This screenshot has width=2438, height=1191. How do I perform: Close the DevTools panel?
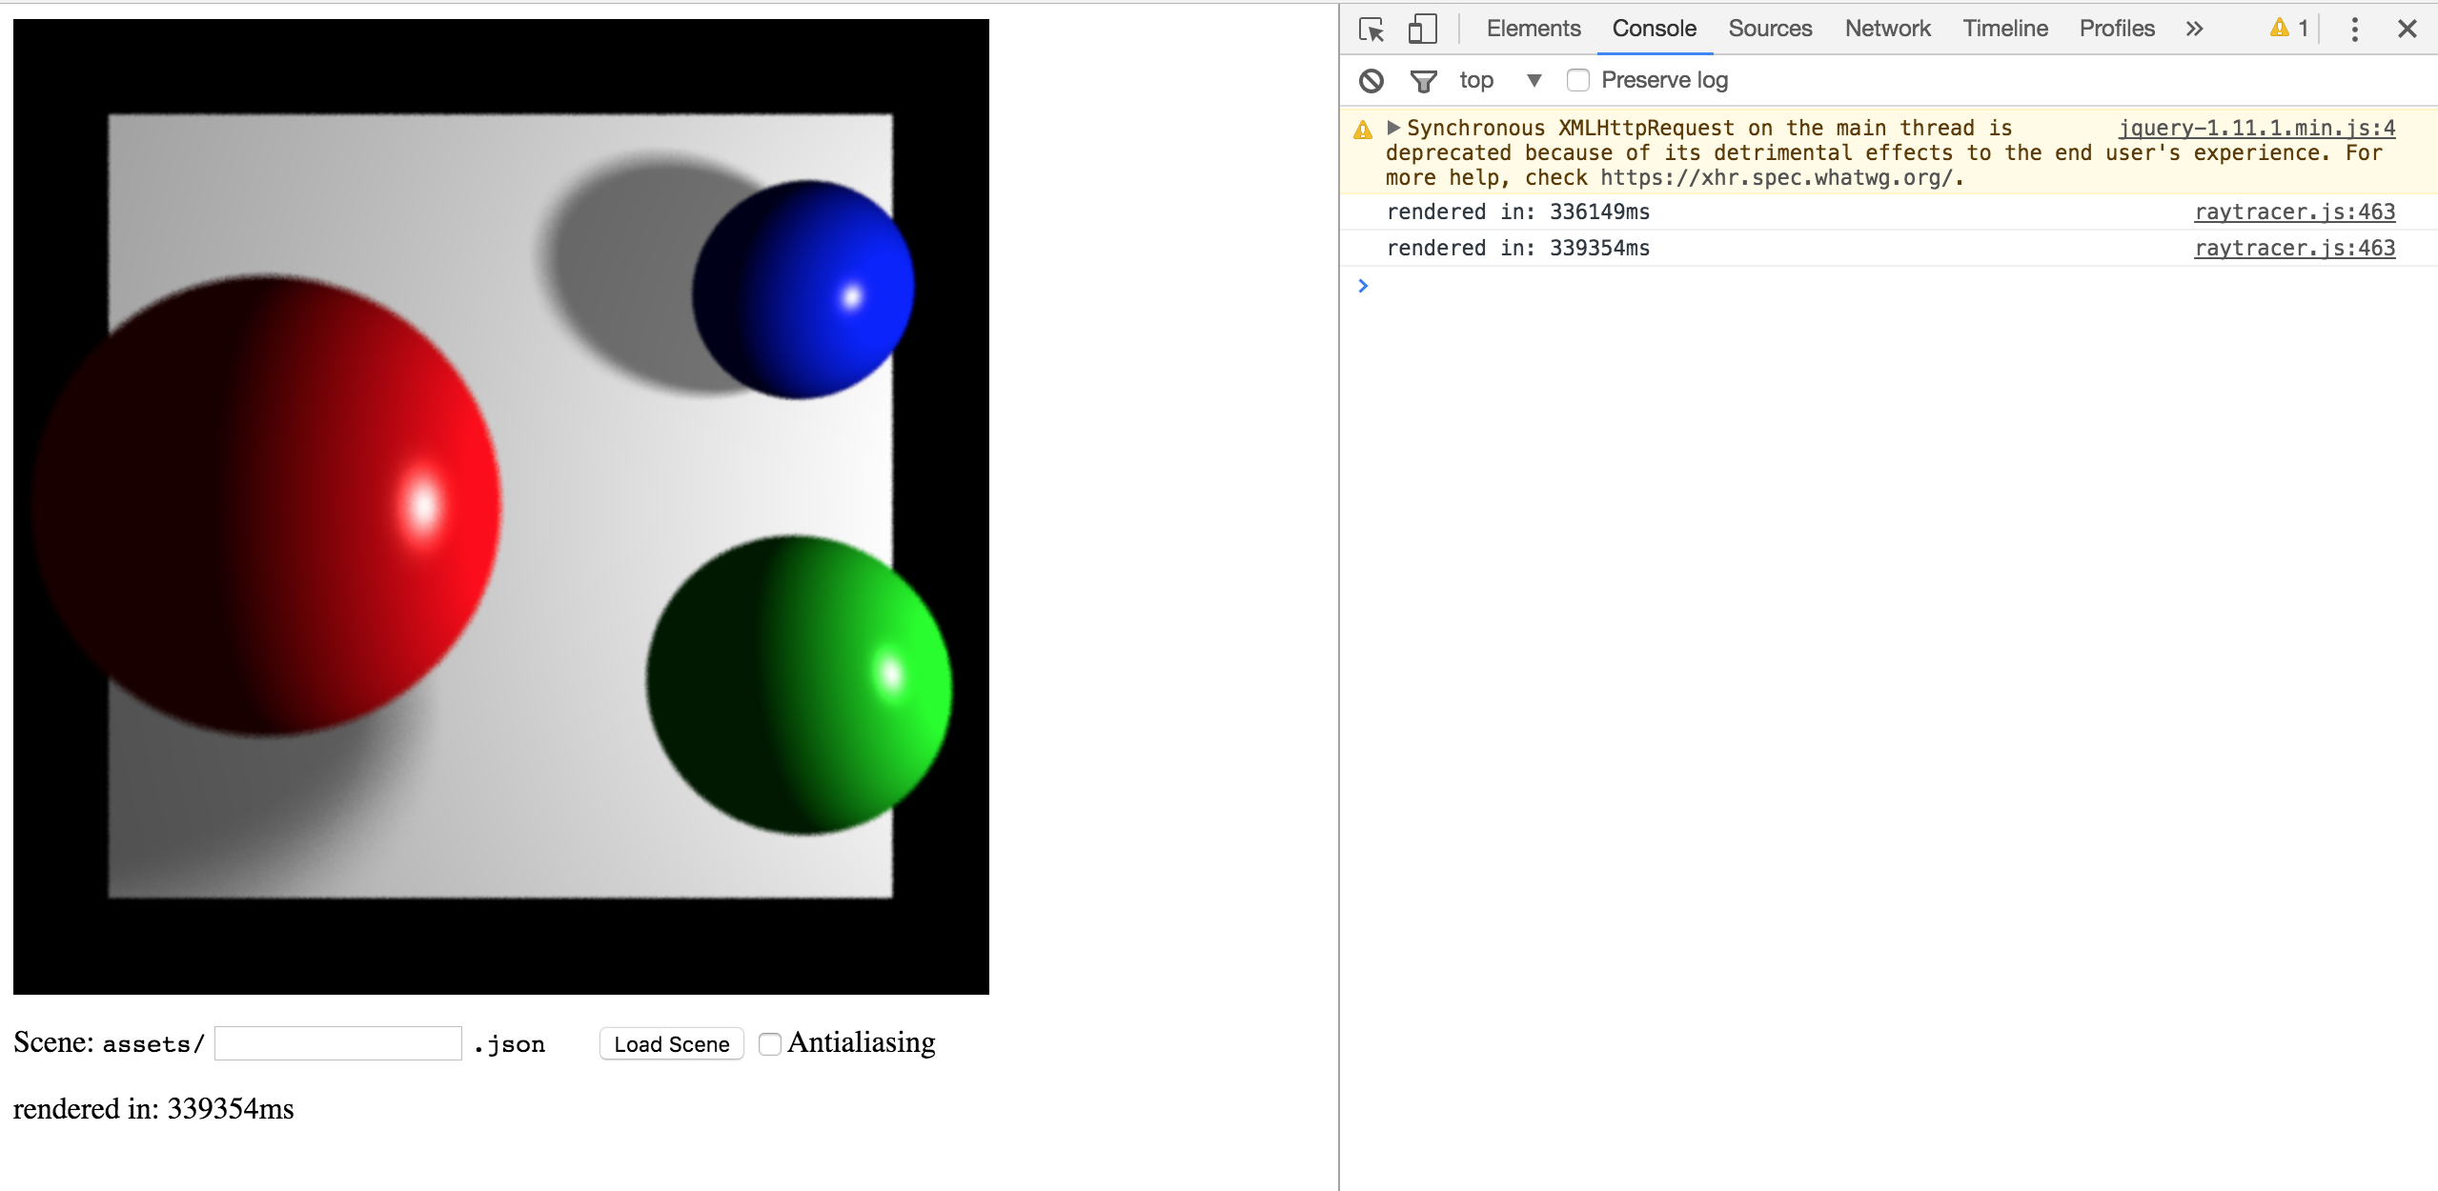click(2407, 29)
